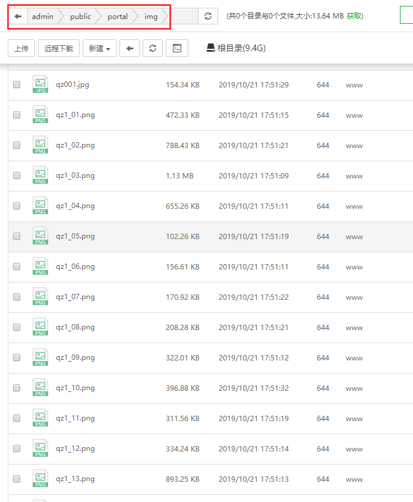This screenshot has width=413, height=502.
Task: Click the toolbar back arrow button
Action: pos(130,49)
